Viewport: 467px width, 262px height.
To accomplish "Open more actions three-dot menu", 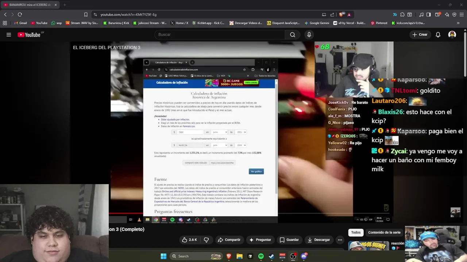I will click(340, 240).
